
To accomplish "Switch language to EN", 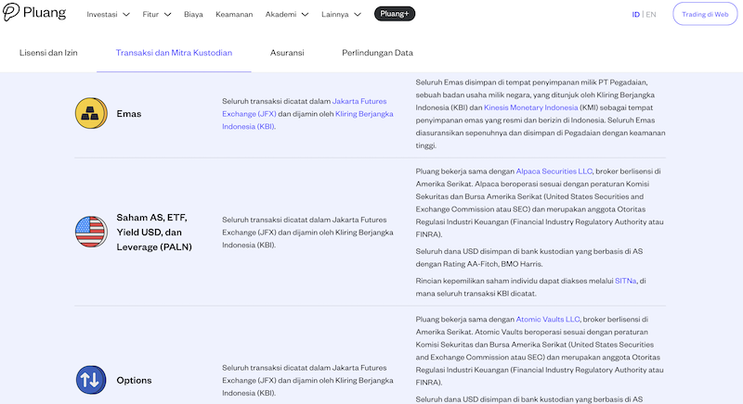I will 651,15.
